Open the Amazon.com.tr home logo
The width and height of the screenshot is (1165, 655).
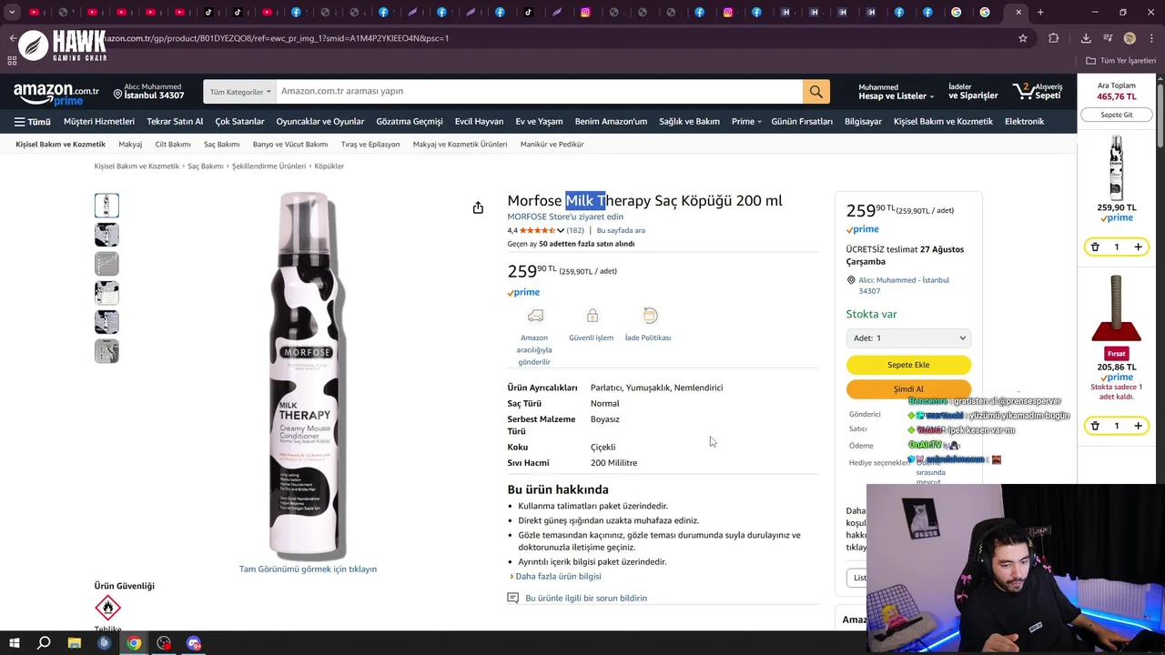point(56,95)
